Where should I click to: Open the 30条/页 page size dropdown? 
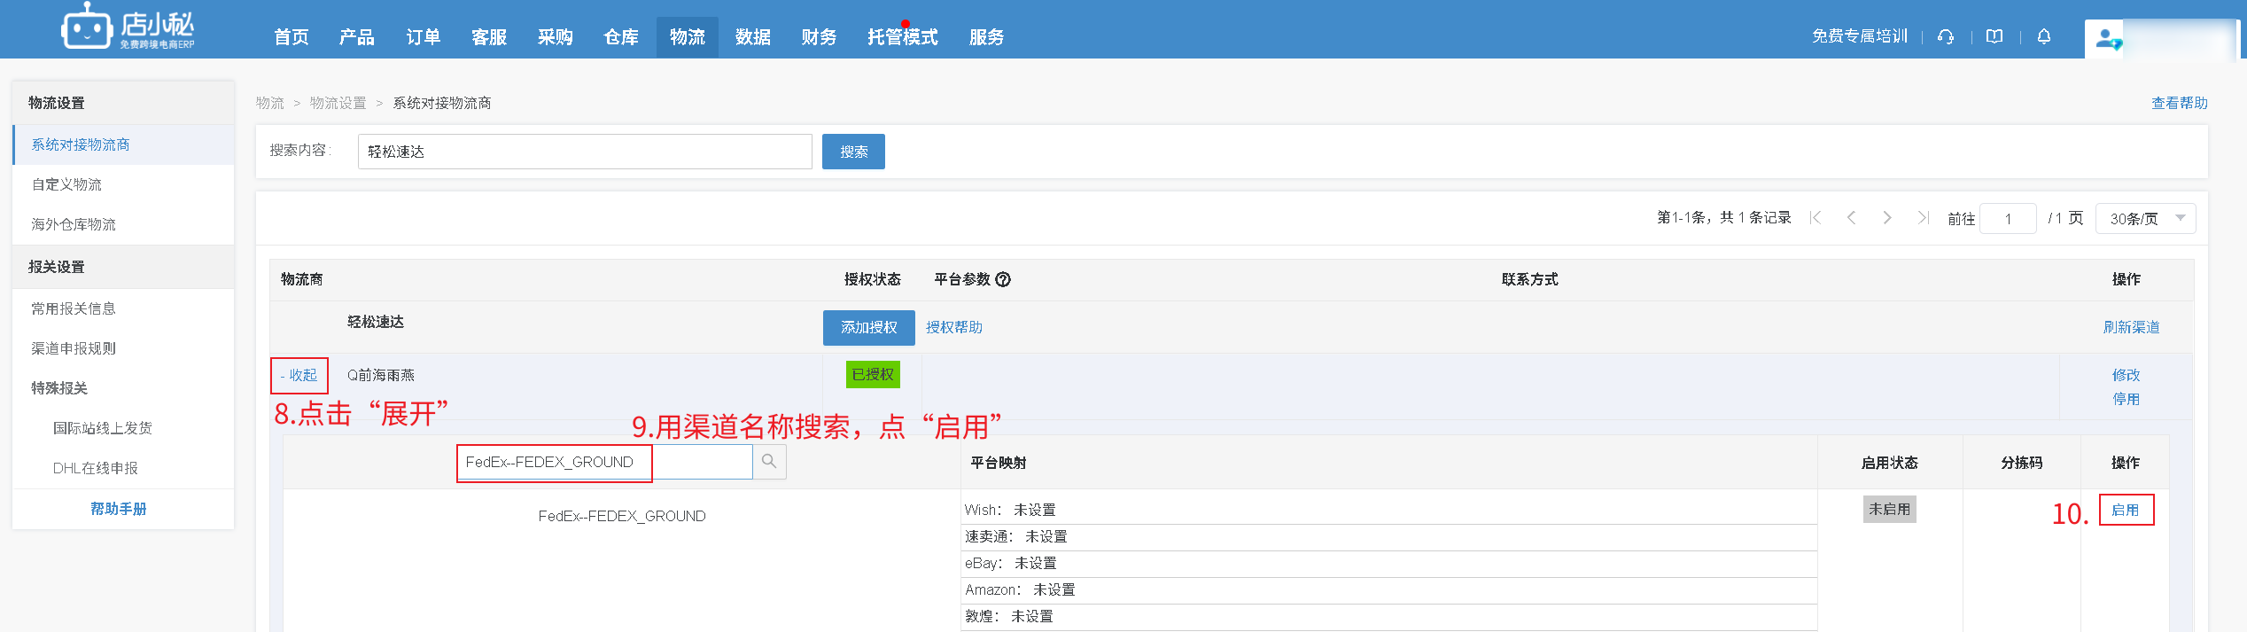coord(2144,218)
